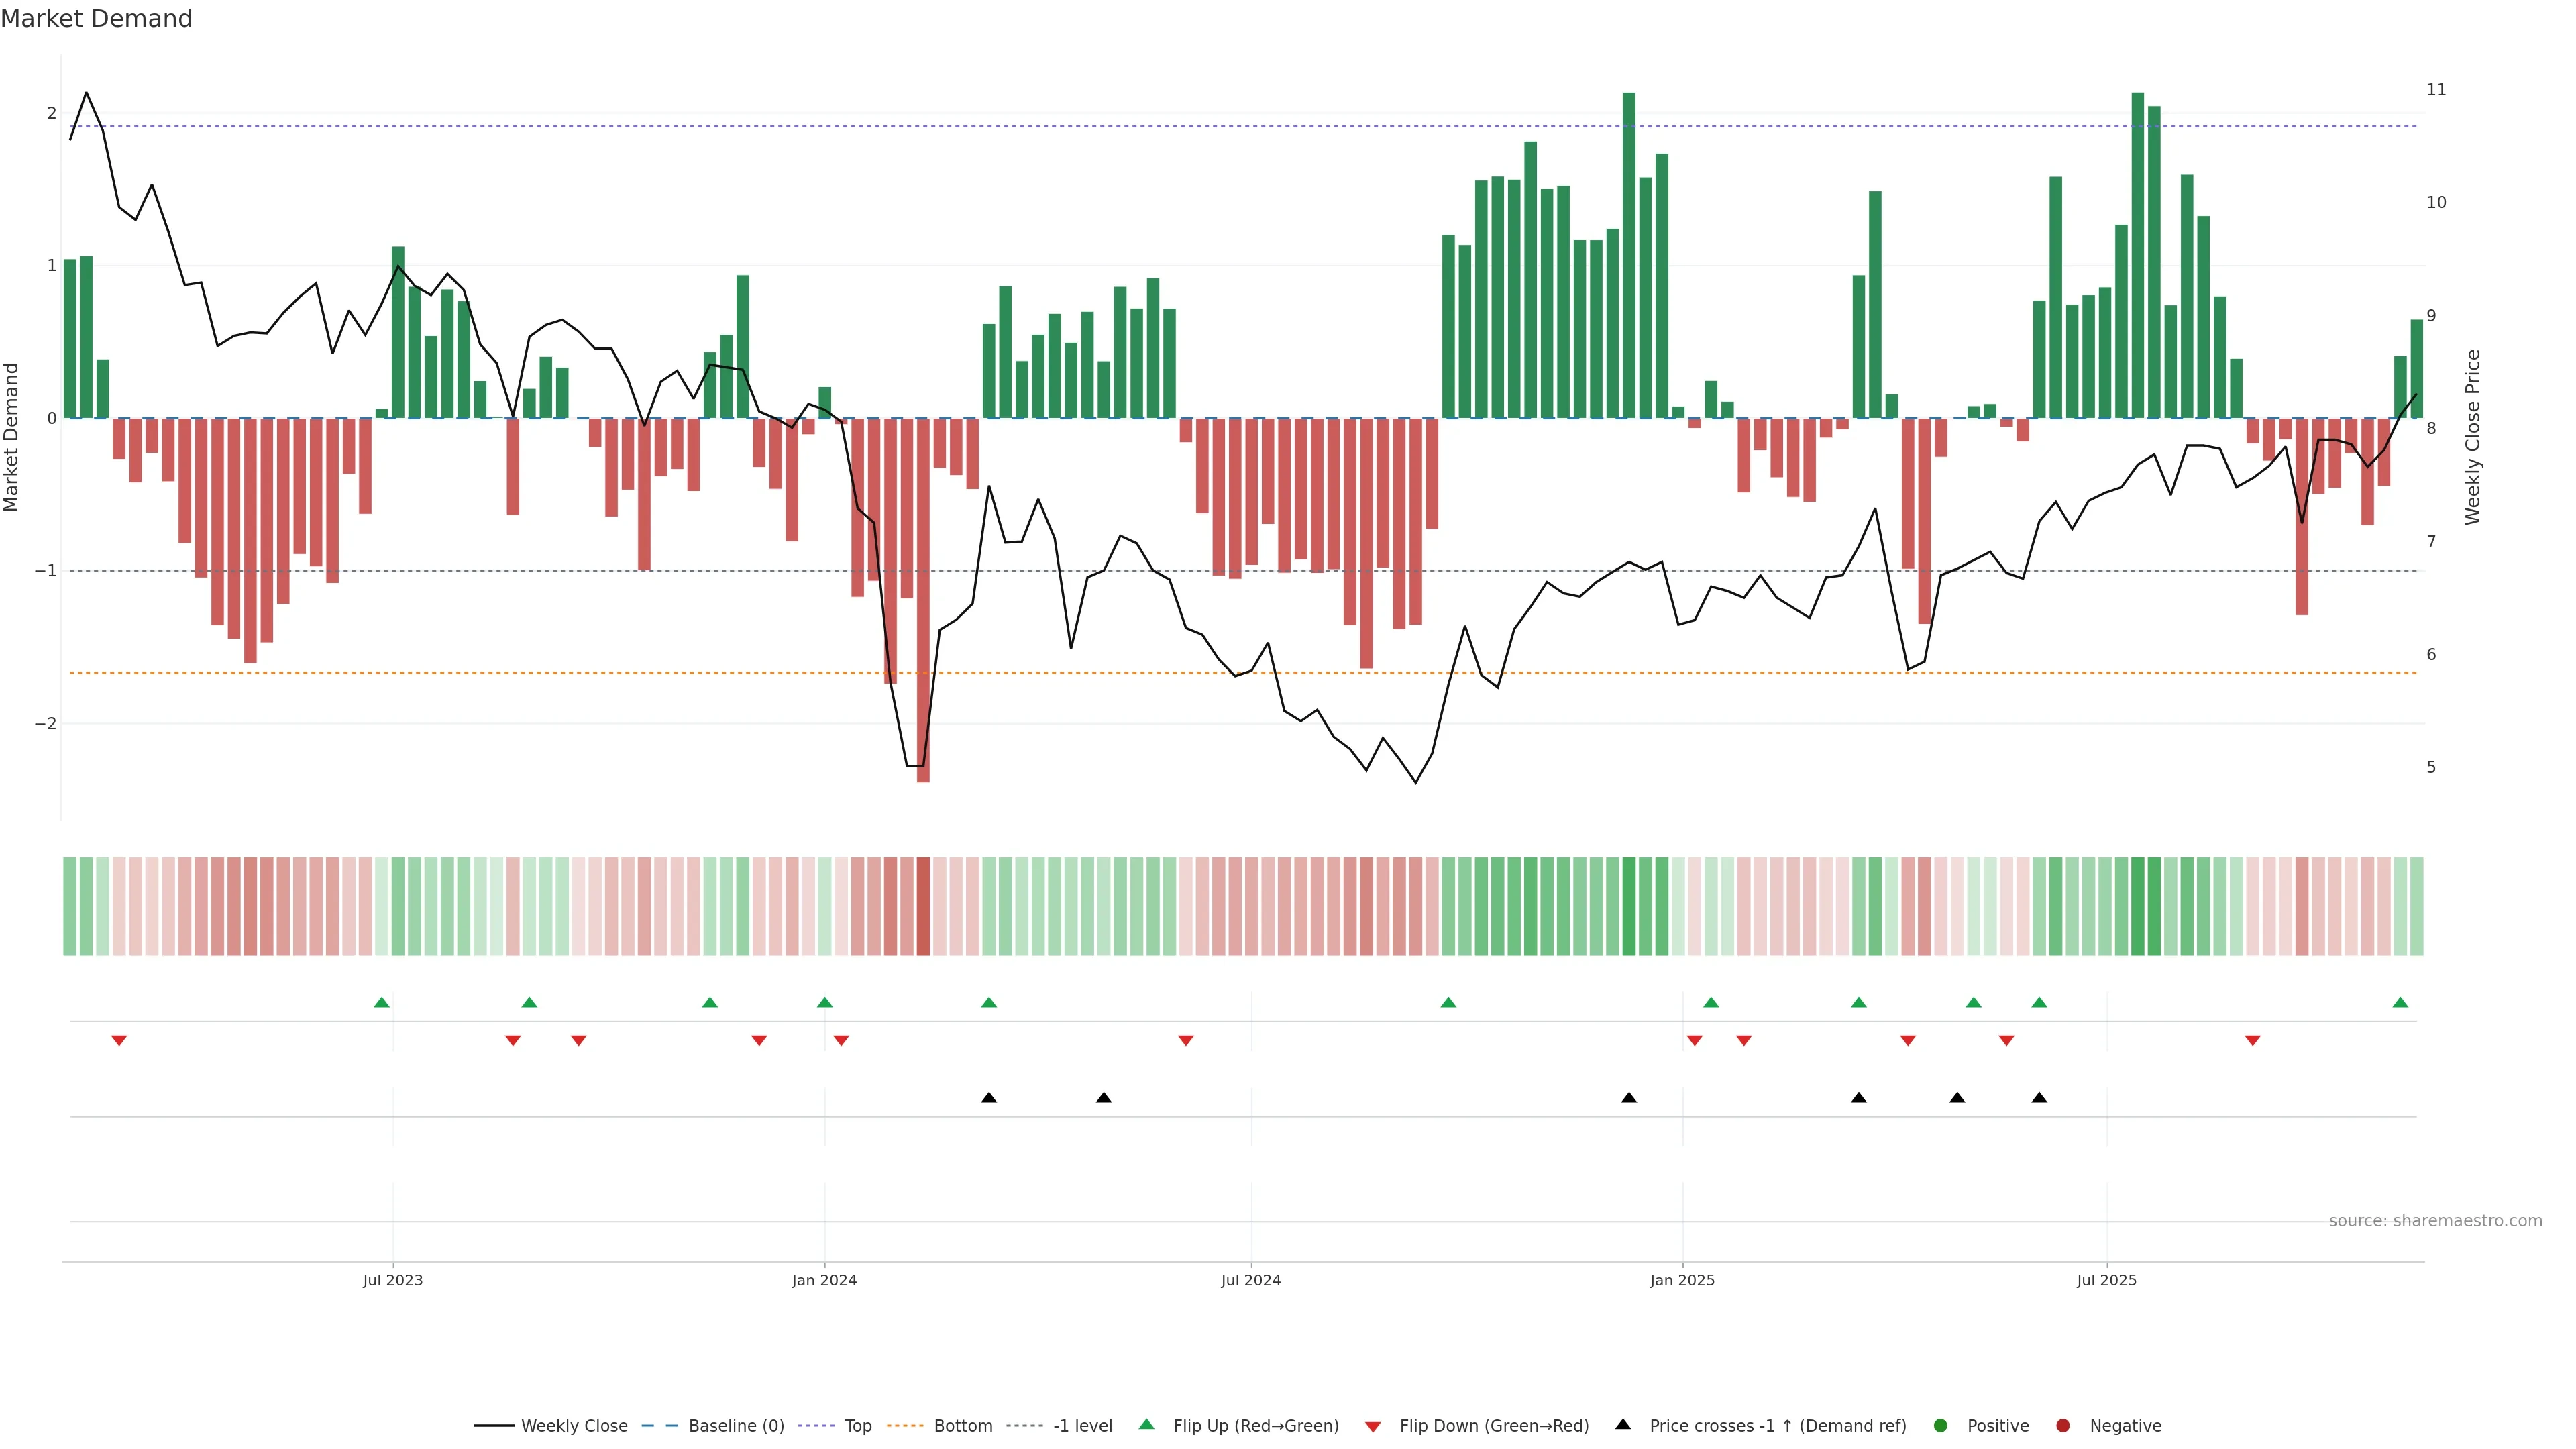Click the darkest red heatmap cell
Viewport: 2576px width, 1449px height.
coord(923,906)
